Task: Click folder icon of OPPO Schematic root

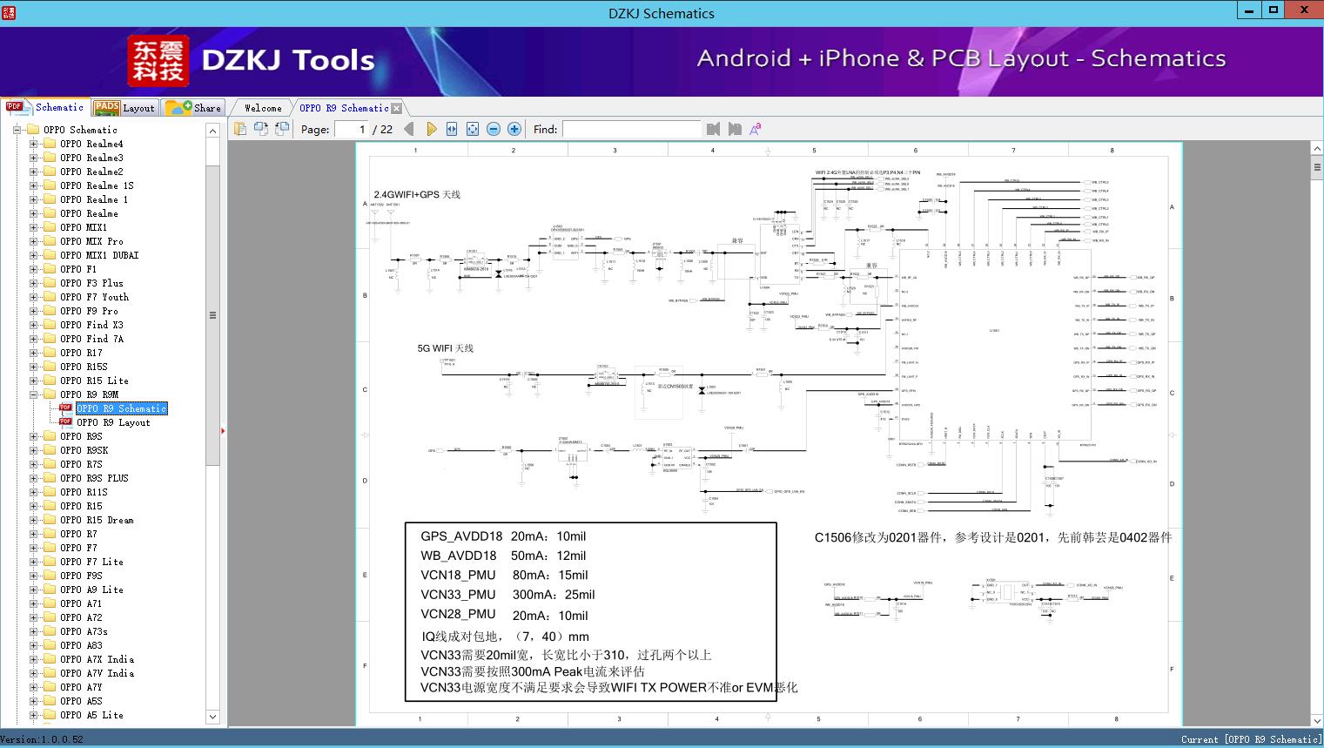Action: click(33, 130)
